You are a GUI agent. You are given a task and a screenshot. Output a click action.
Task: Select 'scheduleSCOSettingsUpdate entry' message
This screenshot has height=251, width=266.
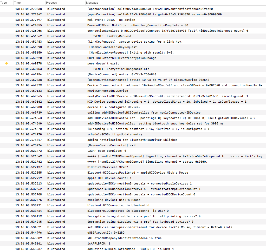pos(115,134)
